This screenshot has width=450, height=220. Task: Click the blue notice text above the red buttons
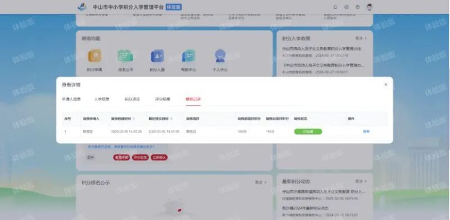(121, 146)
